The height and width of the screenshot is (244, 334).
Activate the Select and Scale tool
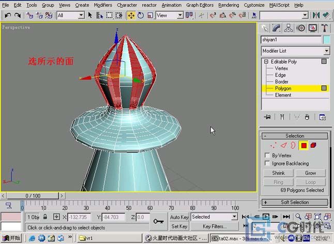tap(150, 16)
